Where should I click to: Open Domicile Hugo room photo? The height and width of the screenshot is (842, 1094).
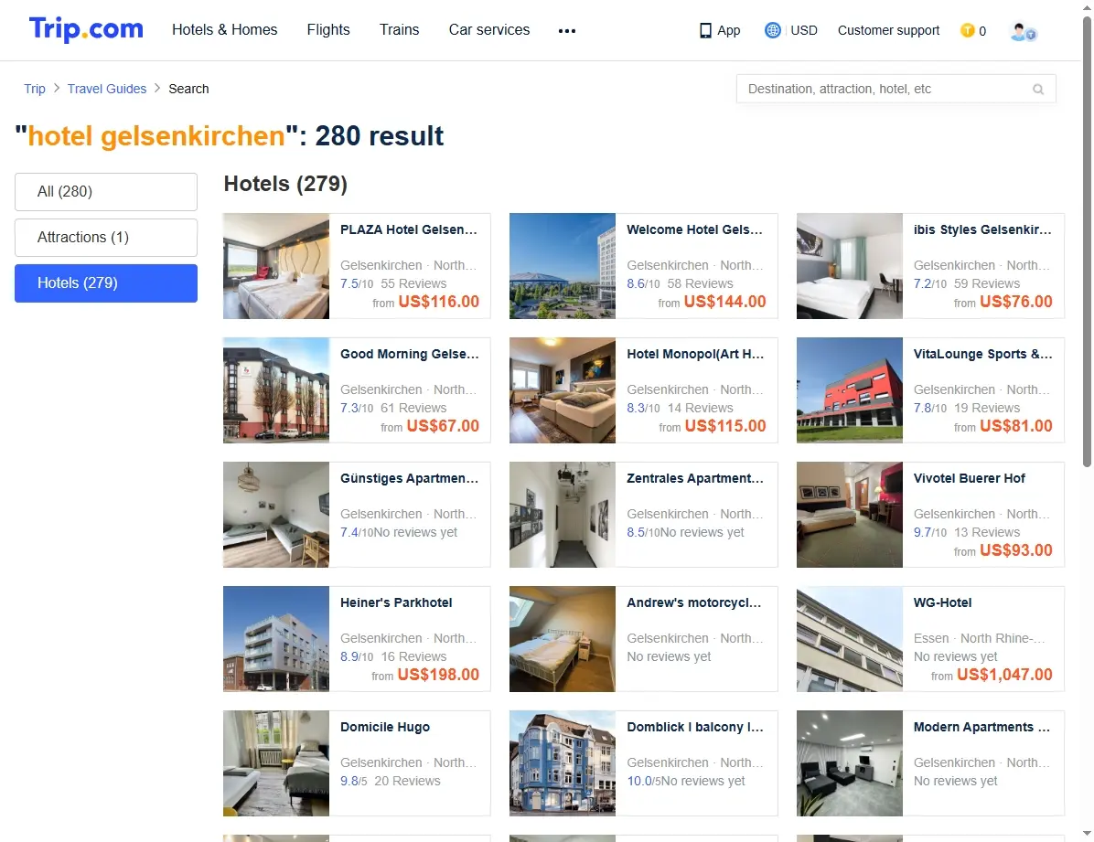point(276,763)
